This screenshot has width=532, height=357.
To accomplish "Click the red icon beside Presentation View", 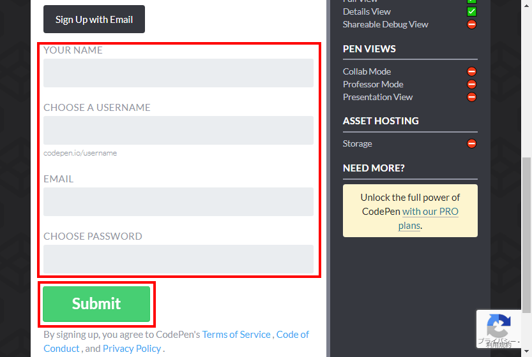I will pyautogui.click(x=471, y=97).
